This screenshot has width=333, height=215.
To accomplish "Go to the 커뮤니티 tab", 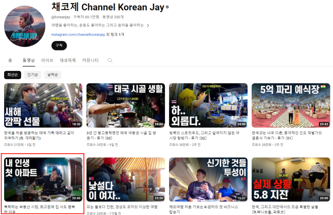I will 90,60.
